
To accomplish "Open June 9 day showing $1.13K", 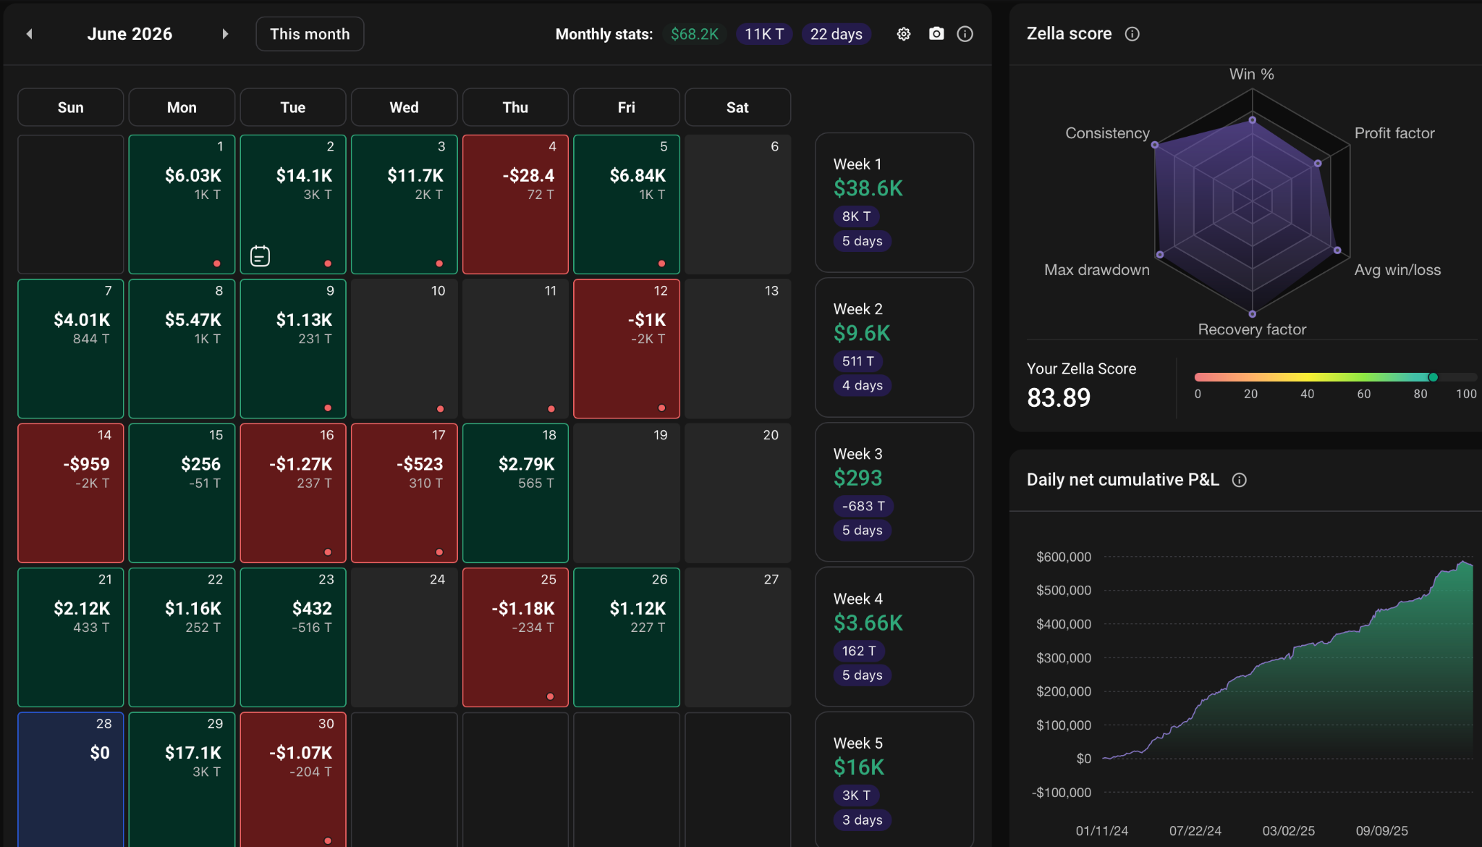I will (x=293, y=349).
